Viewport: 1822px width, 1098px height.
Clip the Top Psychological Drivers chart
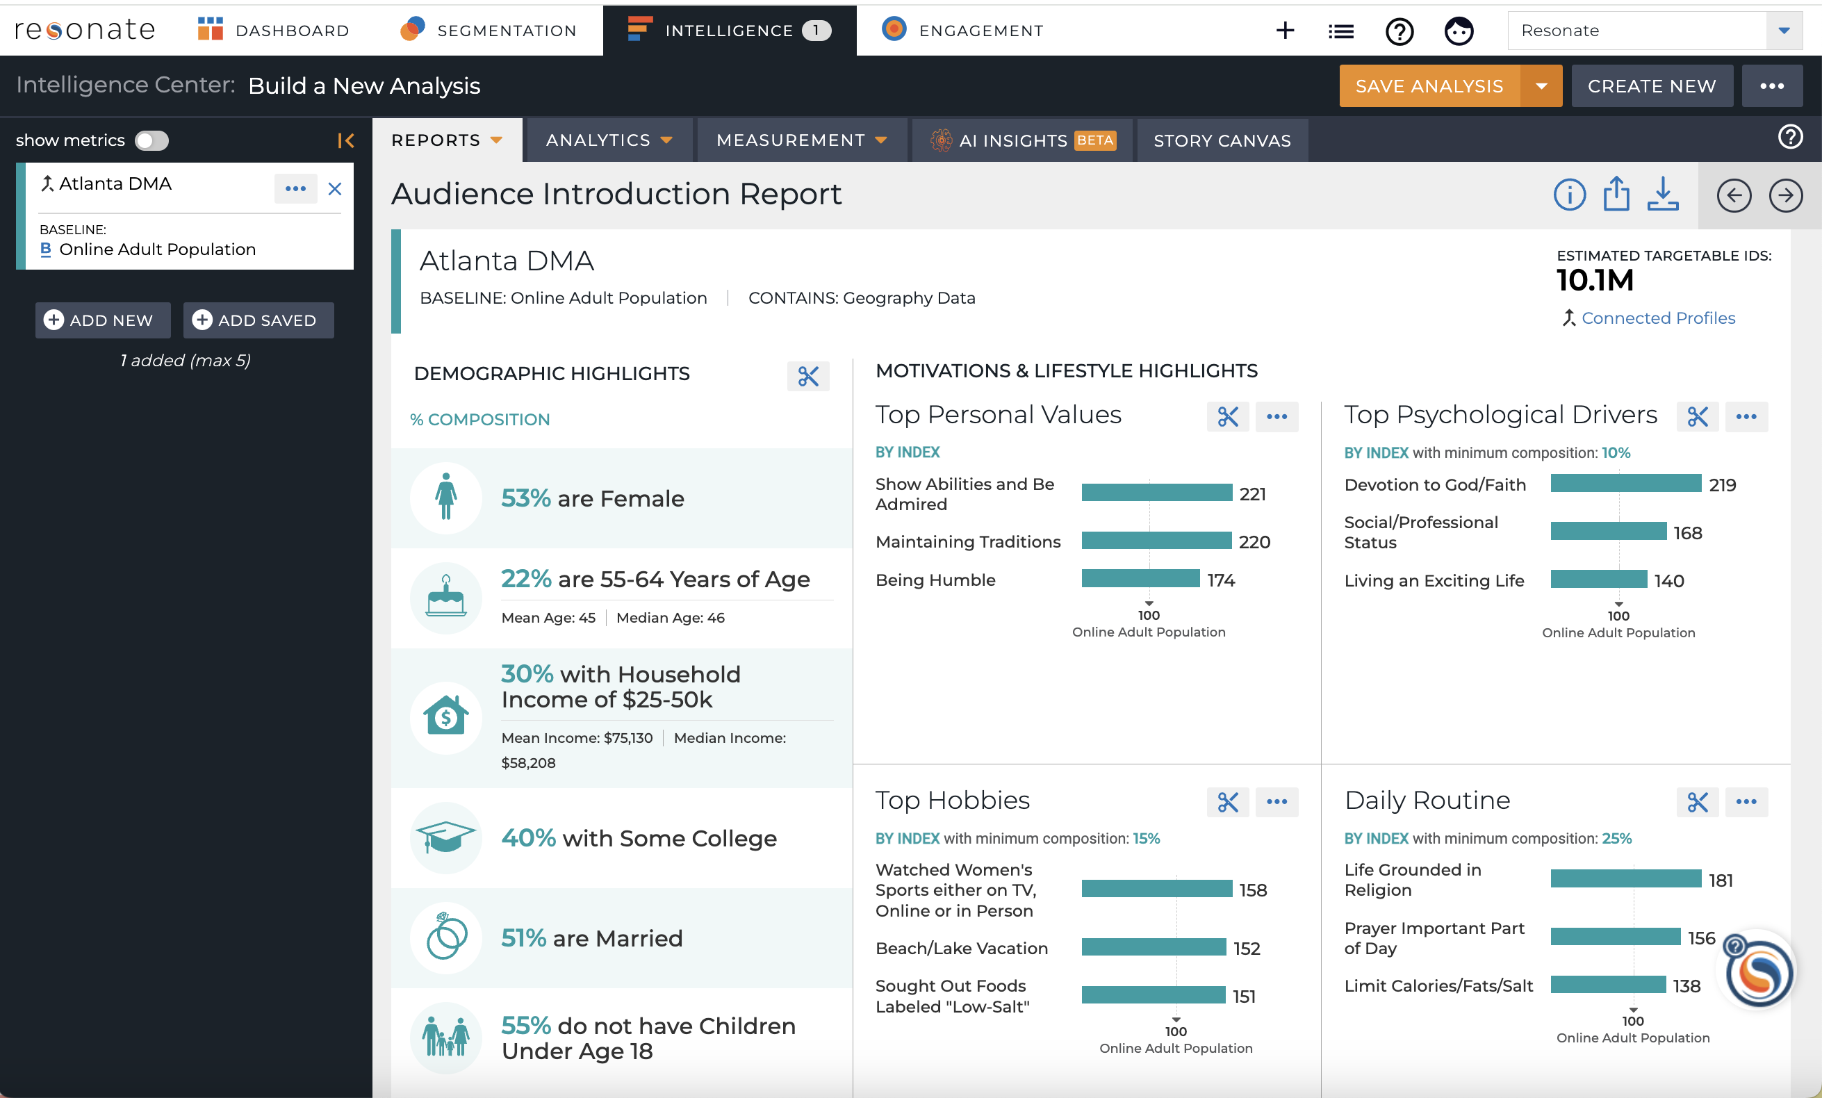pos(1698,416)
